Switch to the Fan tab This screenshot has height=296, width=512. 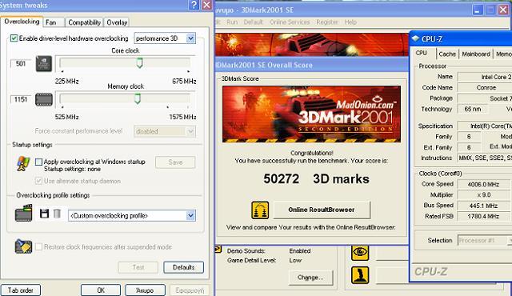click(x=50, y=22)
